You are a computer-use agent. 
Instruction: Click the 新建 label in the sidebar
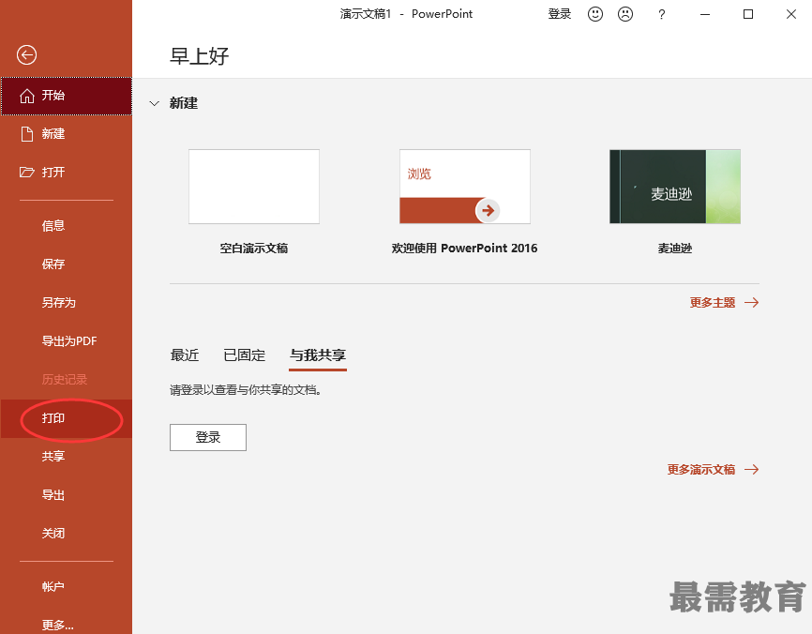pos(53,133)
